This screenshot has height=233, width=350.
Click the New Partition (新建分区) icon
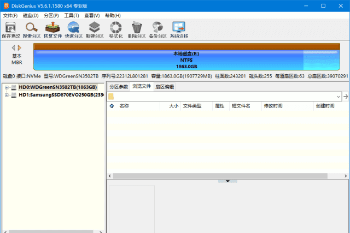pyautogui.click(x=95, y=30)
